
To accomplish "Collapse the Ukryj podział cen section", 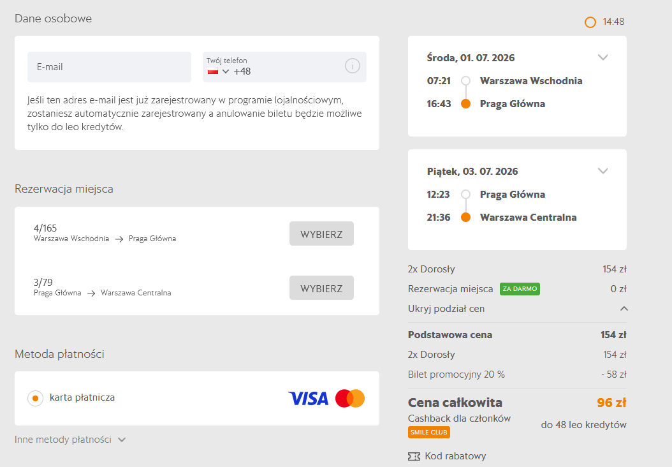I will coord(624,309).
